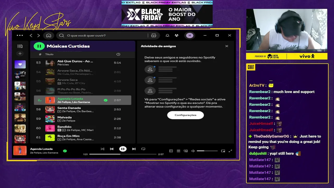Click Roça Em Mim album art thumbnail
Screen dimensions: 334x188
(50, 138)
